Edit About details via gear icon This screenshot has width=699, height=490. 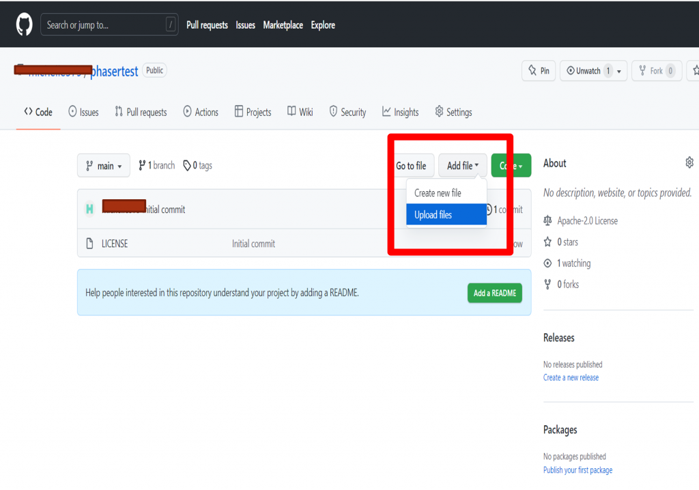pyautogui.click(x=689, y=162)
